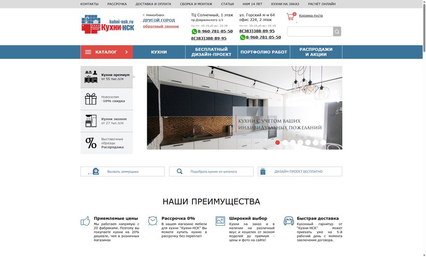Select second slider pagination dot

tap(285, 142)
